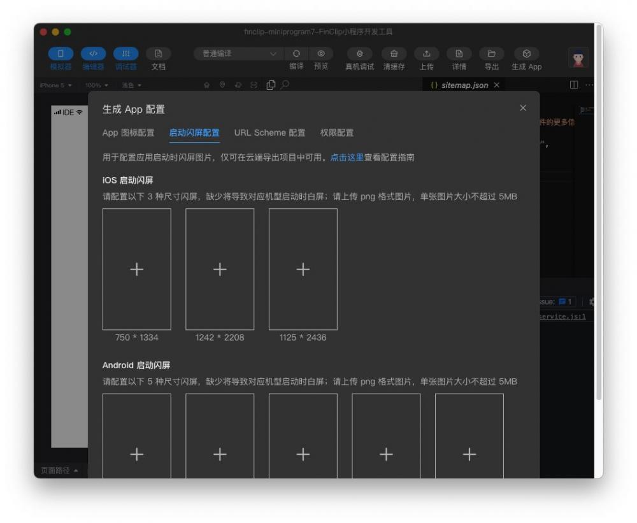Switch to the App icon config tab
Screen dimensions: 637x523
point(129,133)
